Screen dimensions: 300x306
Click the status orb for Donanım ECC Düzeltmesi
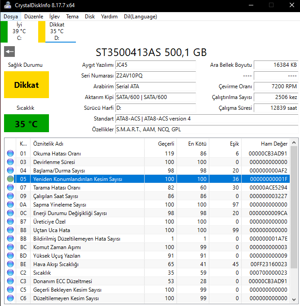(10, 281)
